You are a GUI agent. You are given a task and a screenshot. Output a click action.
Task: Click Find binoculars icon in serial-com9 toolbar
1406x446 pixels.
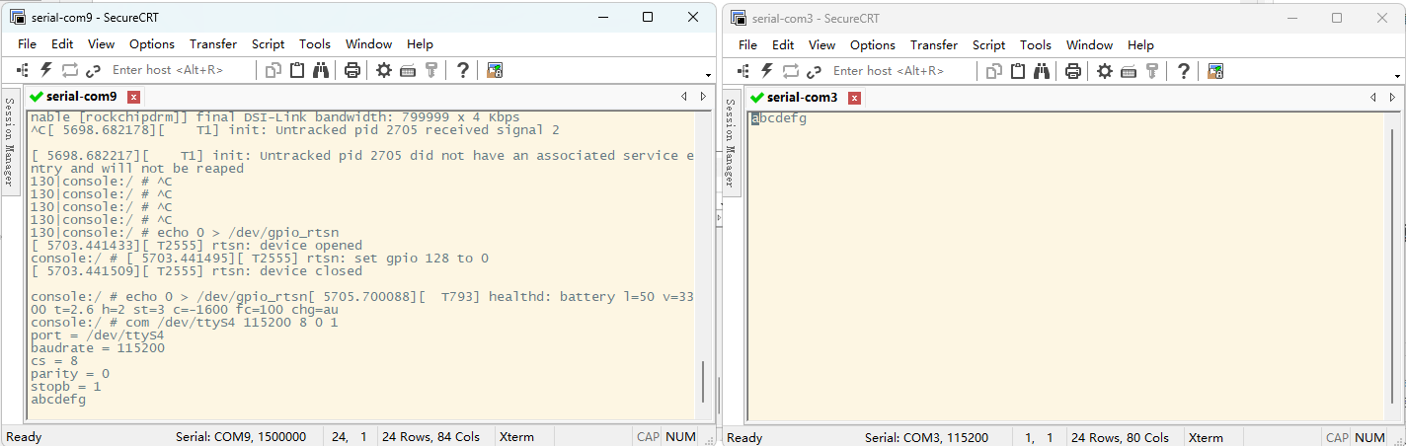tap(321, 70)
